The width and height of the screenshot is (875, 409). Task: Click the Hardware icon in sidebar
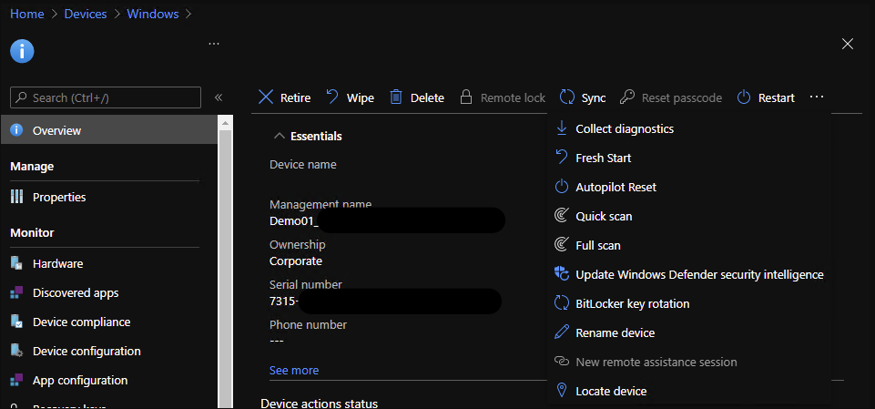[x=16, y=263]
